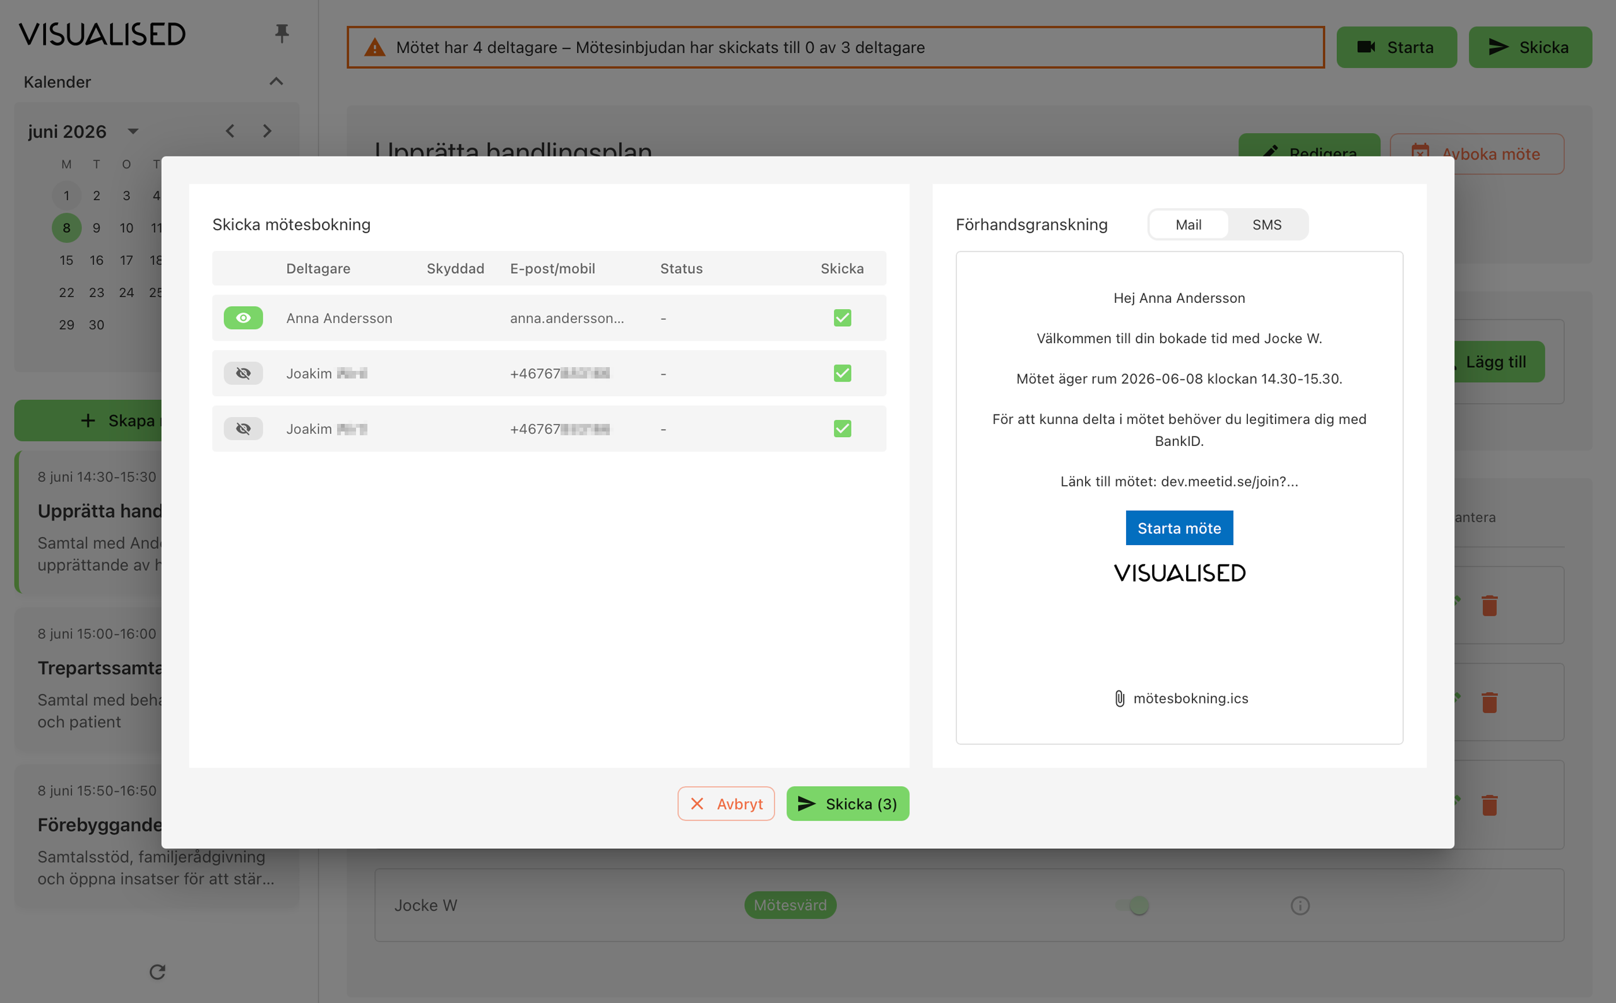Image resolution: width=1616 pixels, height=1003 pixels.
Task: Toggle the Jocke W switch
Action: pos(1134,905)
